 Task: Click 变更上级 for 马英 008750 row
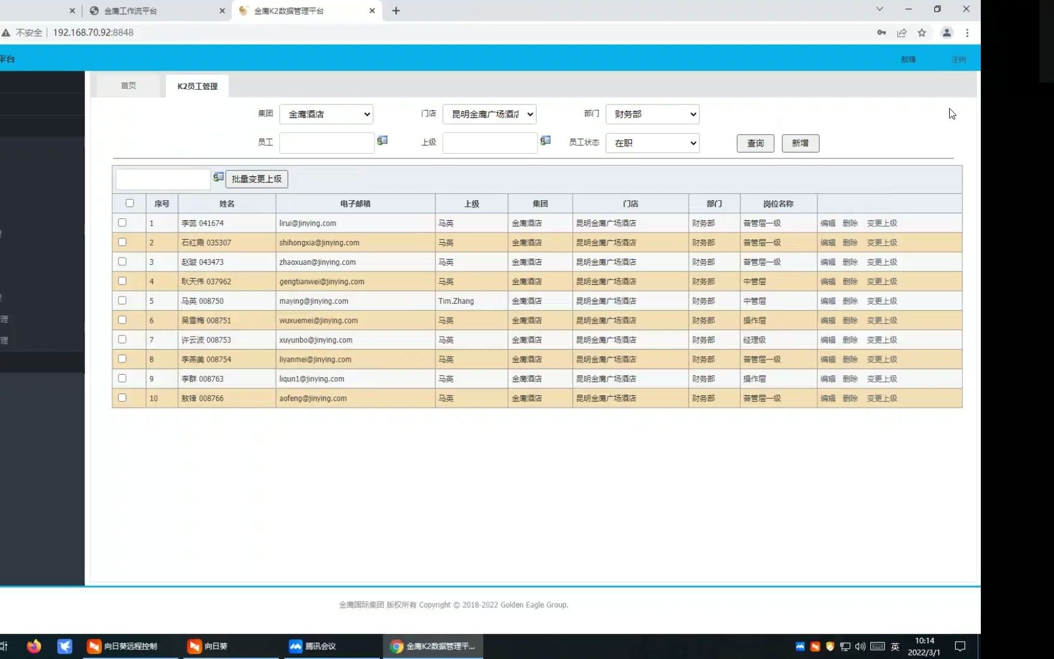click(882, 301)
